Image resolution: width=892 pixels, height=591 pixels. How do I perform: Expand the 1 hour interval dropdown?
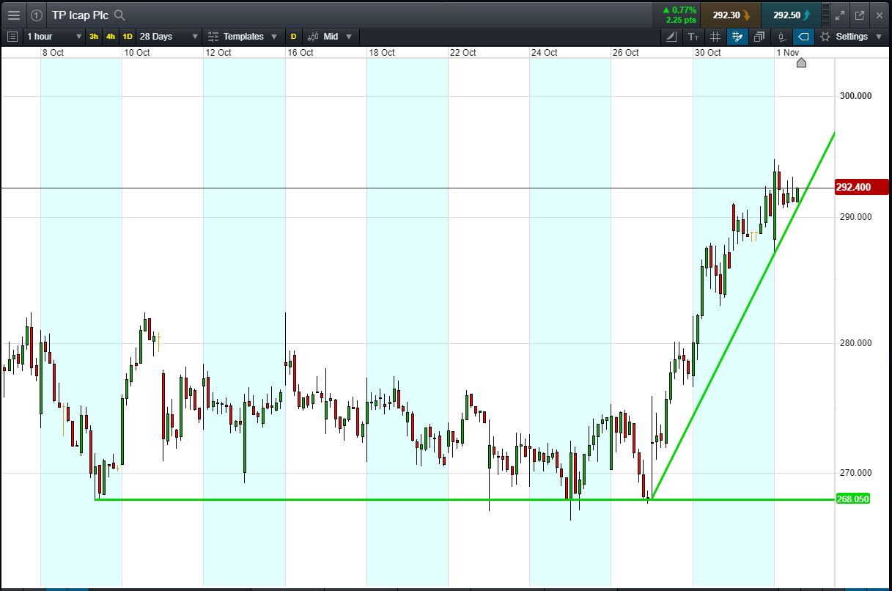coord(54,36)
